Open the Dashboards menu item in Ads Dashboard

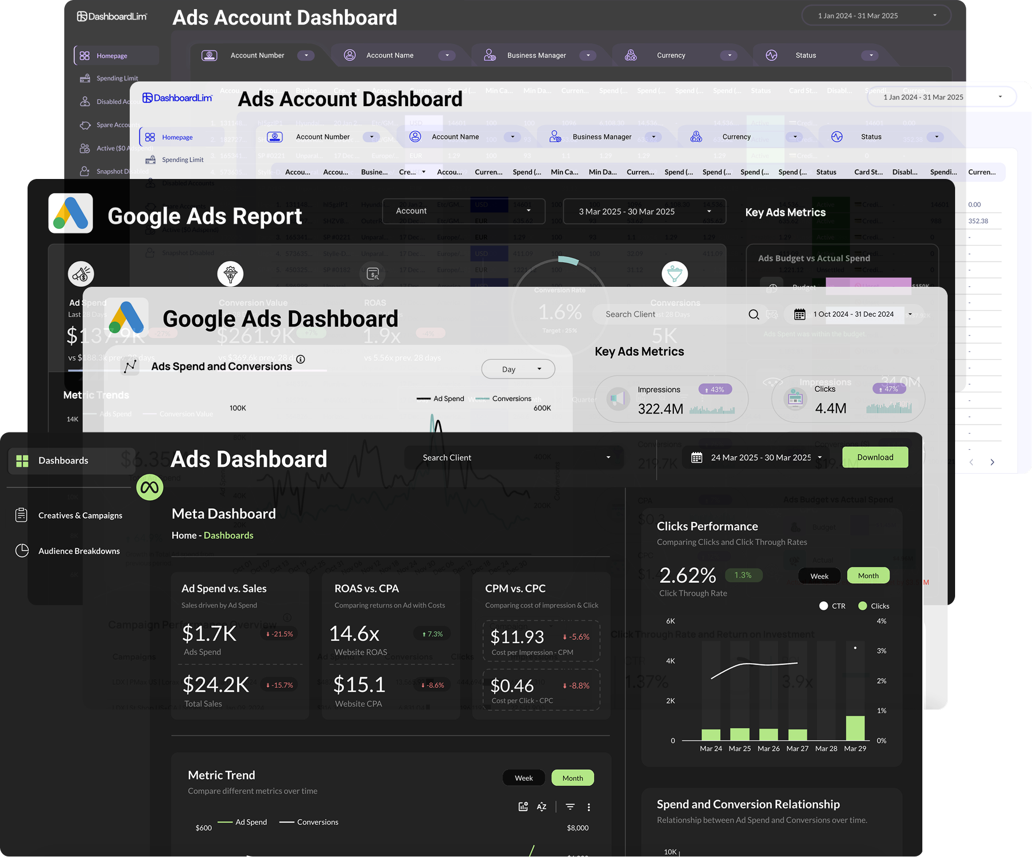(x=72, y=461)
